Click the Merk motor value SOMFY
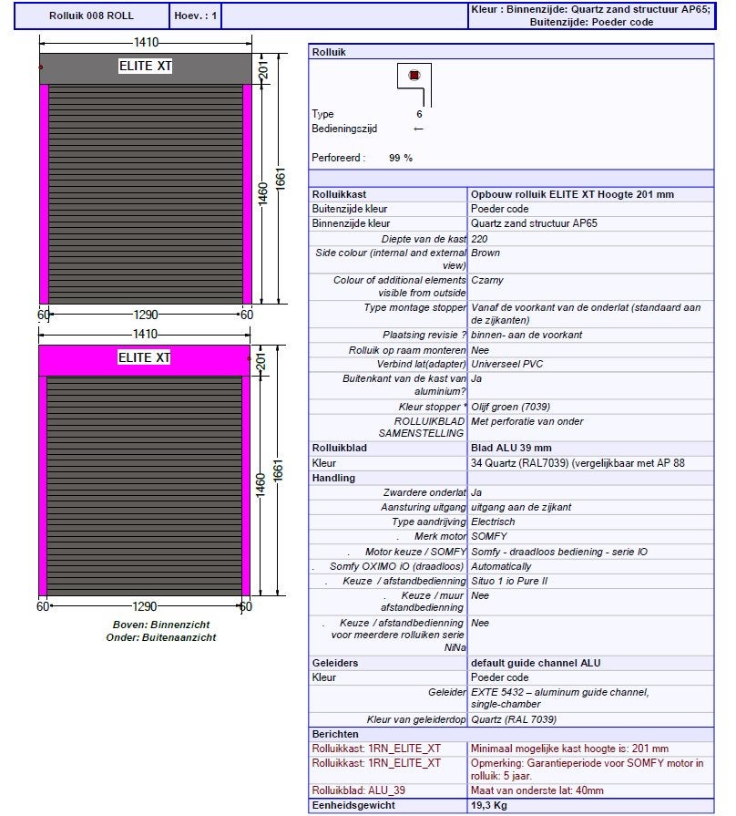 pos(489,536)
